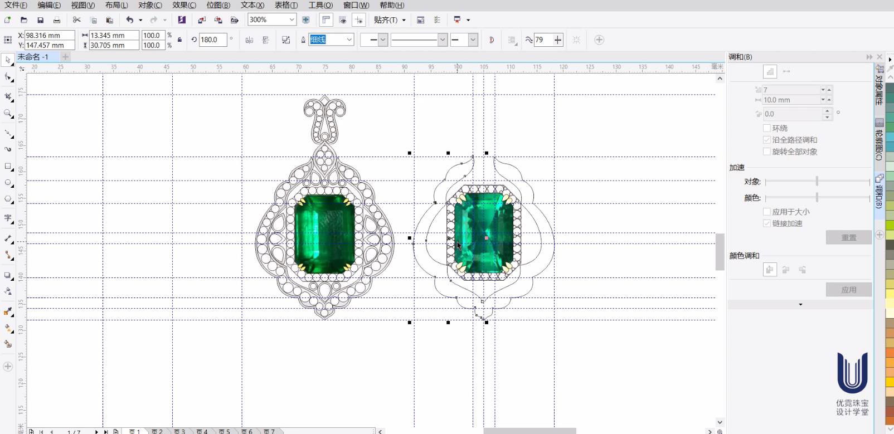Click the Print icon
894x434 pixels.
click(56, 20)
